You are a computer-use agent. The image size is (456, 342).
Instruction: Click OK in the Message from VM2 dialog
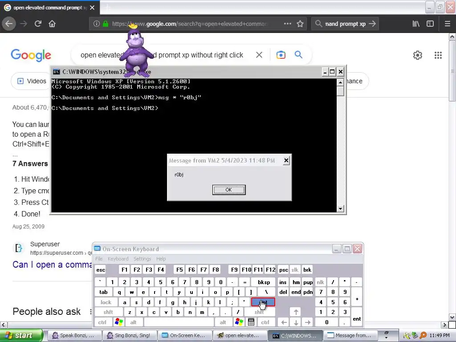[229, 190]
